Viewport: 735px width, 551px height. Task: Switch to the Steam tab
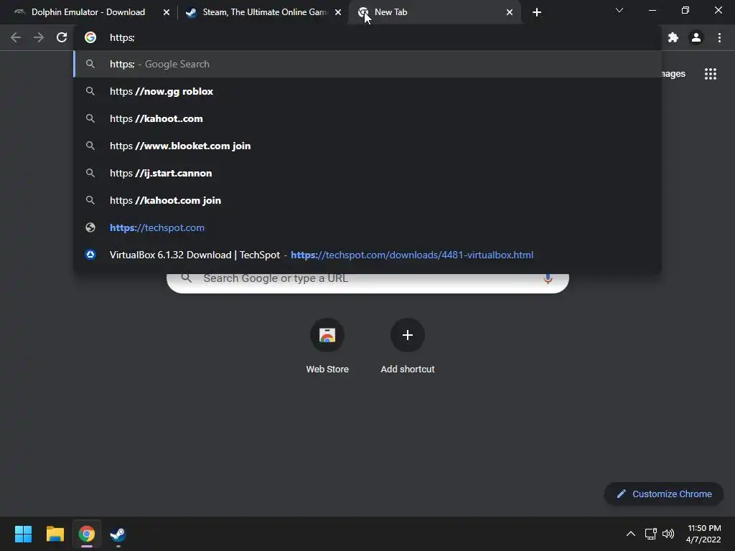point(264,12)
